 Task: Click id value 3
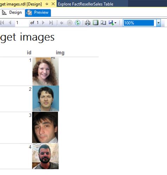30,115
